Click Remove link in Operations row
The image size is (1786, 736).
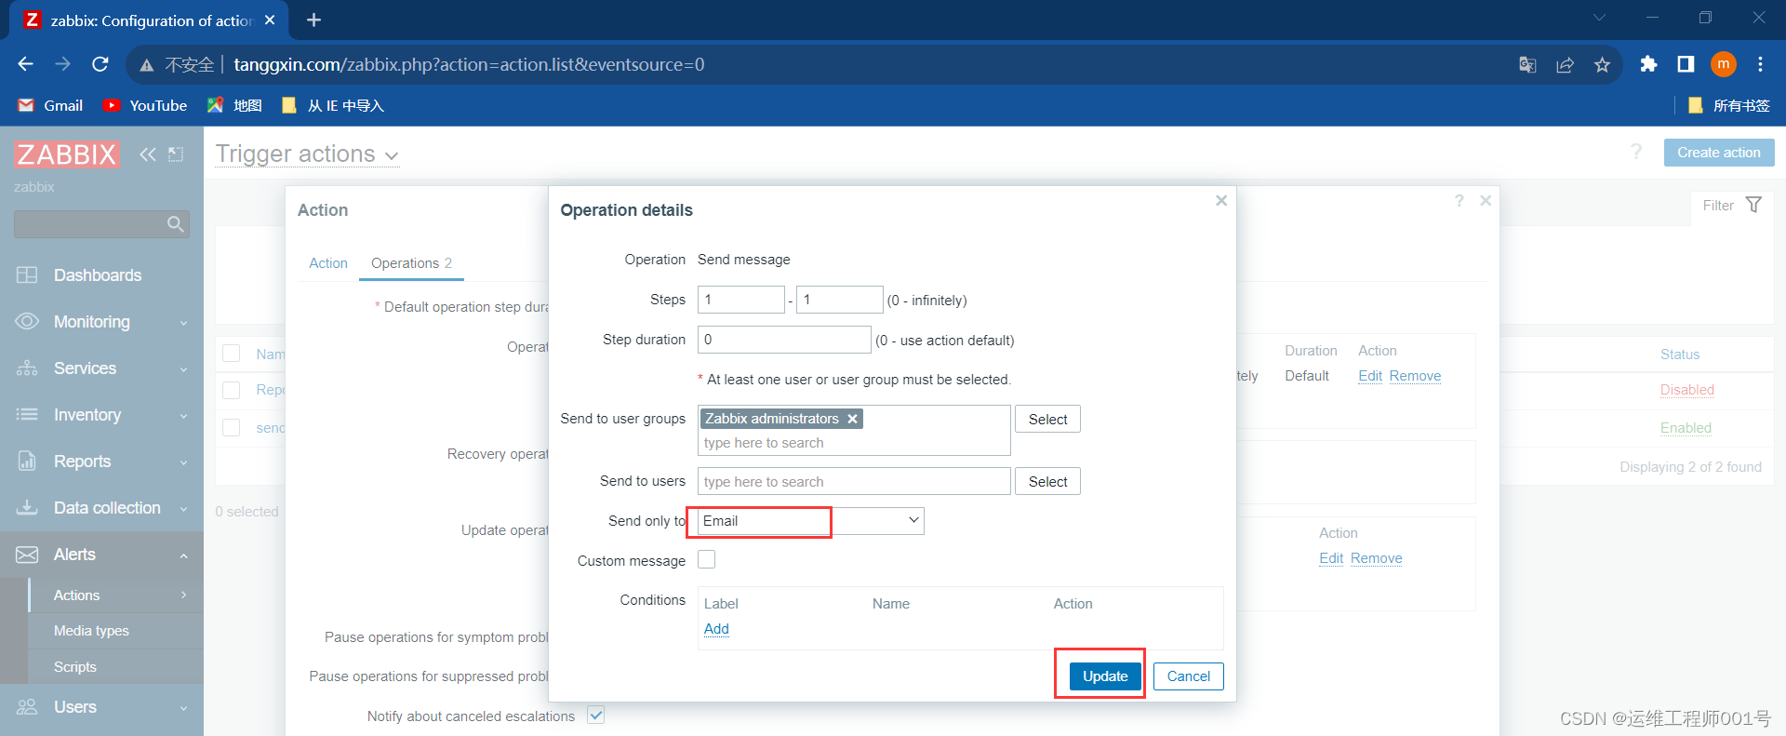[x=1415, y=376]
